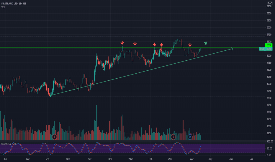Click the green up-arrow drawing above the line
Screen dimensions: 275x162
click(206, 43)
